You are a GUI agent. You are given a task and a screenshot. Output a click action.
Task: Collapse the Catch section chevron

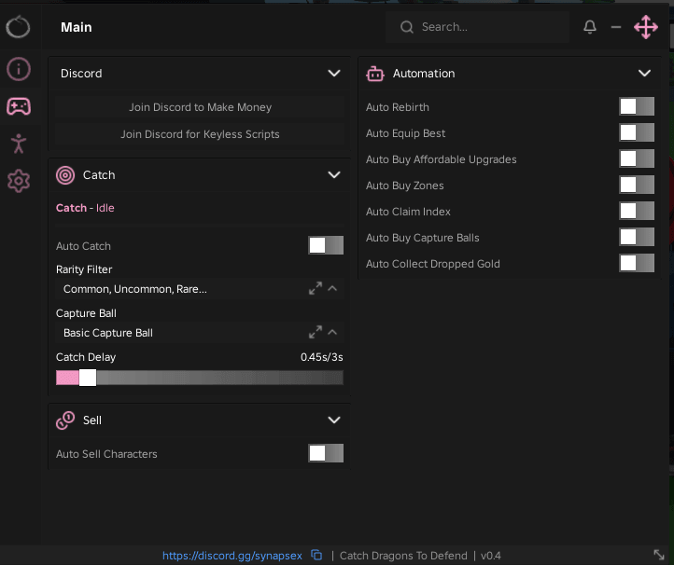334,174
